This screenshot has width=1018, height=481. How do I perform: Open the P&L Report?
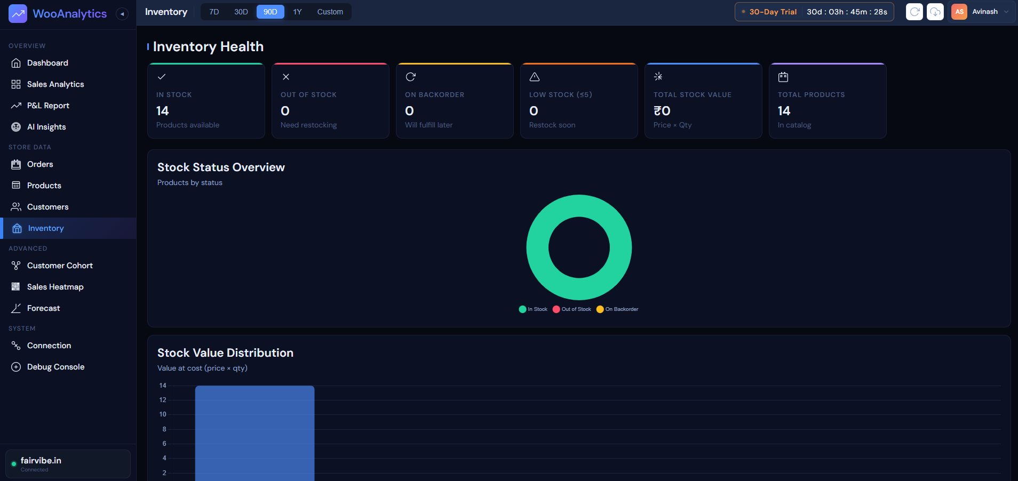click(48, 106)
